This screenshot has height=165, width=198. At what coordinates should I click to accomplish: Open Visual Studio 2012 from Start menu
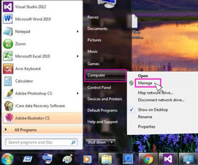(31, 7)
